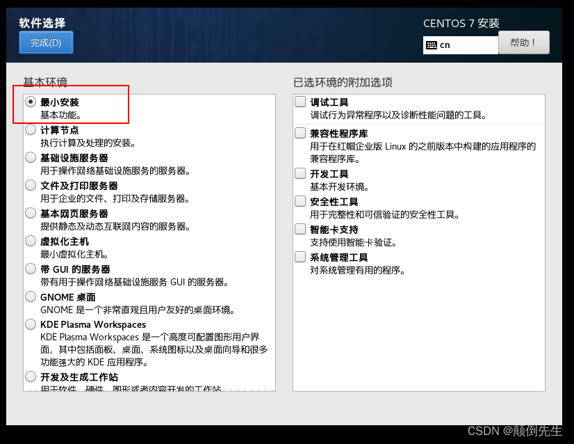This screenshot has height=444, width=574.
Task: Pick 开发及生成工作站 radio button
Action: point(31,376)
